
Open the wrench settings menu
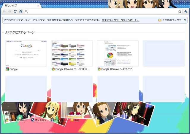click(x=186, y=11)
